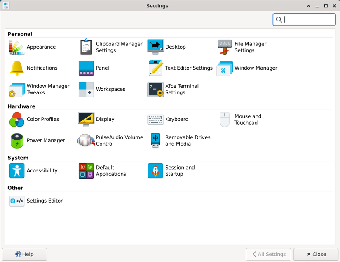Open File Manager Settings icon
This screenshot has width=340, height=262.
(225, 47)
